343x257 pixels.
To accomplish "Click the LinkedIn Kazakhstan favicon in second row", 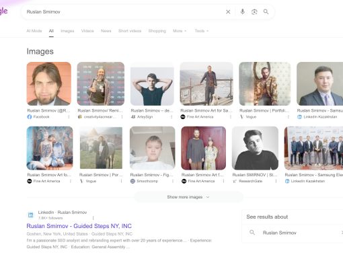I will coord(287,181).
